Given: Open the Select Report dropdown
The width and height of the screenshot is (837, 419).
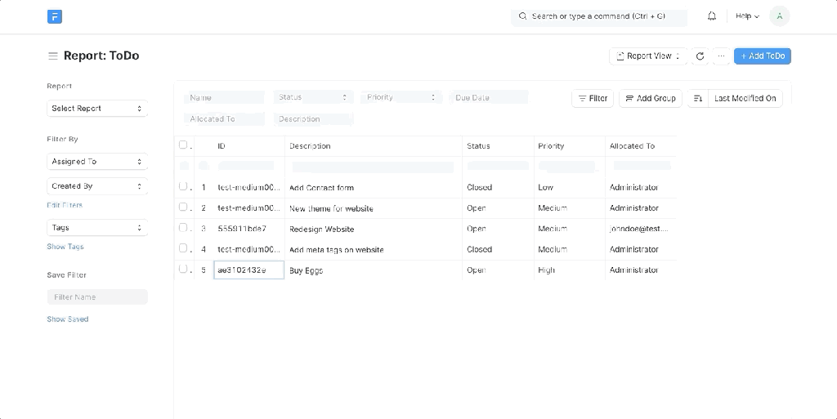Looking at the screenshot, I should pyautogui.click(x=96, y=109).
